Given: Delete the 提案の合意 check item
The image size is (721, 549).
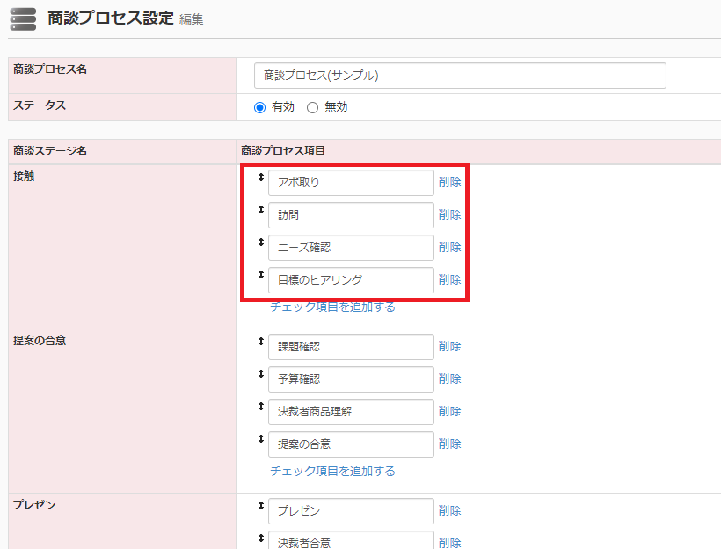Looking at the screenshot, I should click(449, 444).
